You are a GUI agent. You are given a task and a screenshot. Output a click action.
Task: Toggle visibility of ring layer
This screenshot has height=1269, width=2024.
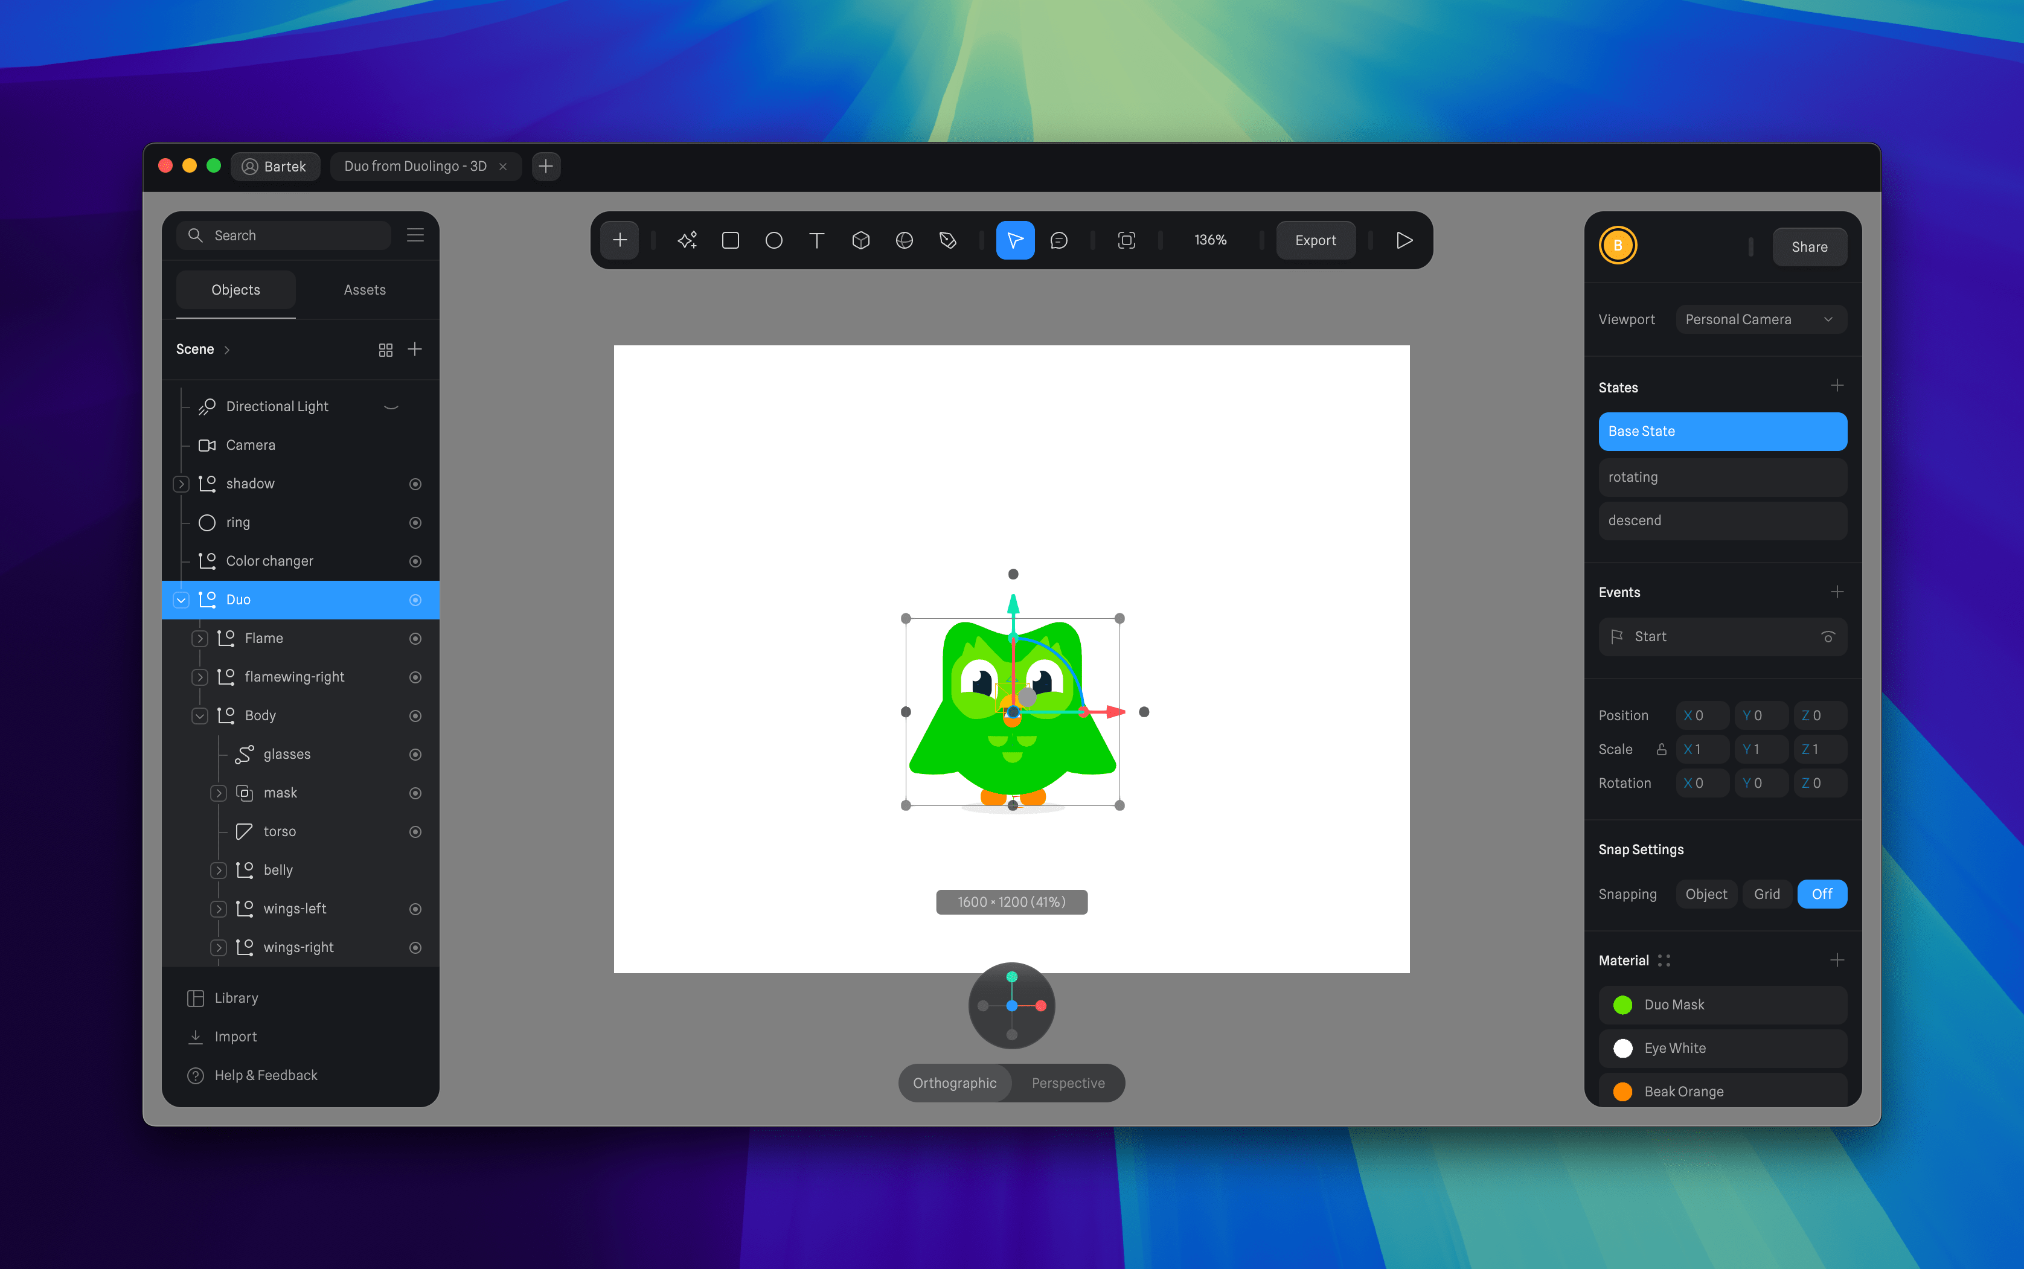pos(415,523)
